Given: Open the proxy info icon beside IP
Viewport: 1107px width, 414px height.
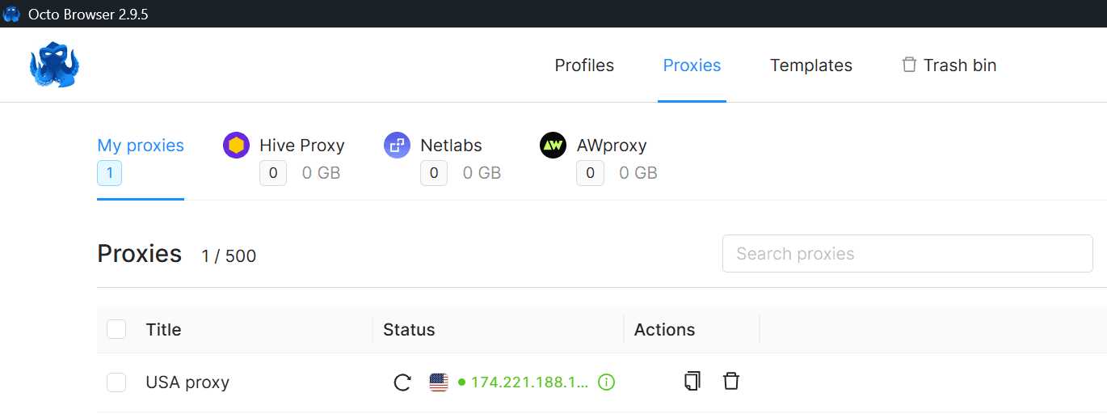Looking at the screenshot, I should [x=606, y=382].
